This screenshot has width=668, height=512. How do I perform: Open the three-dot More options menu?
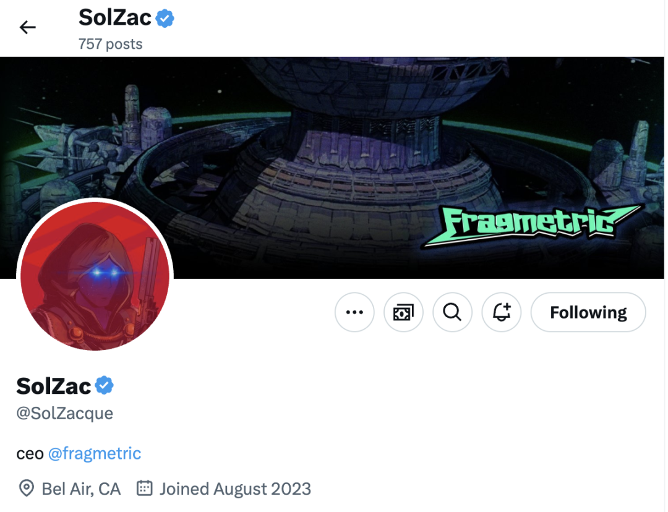[x=354, y=312]
